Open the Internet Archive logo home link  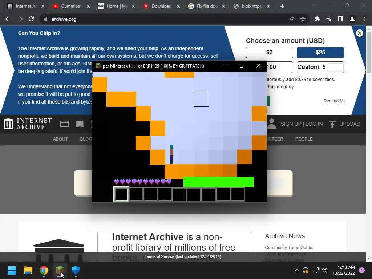(28, 124)
